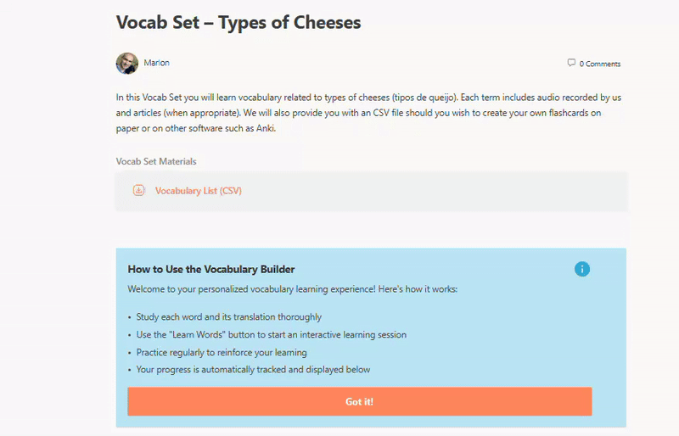Screen dimensions: 679x436
Task: Open the 0 Comments link
Action: click(599, 64)
